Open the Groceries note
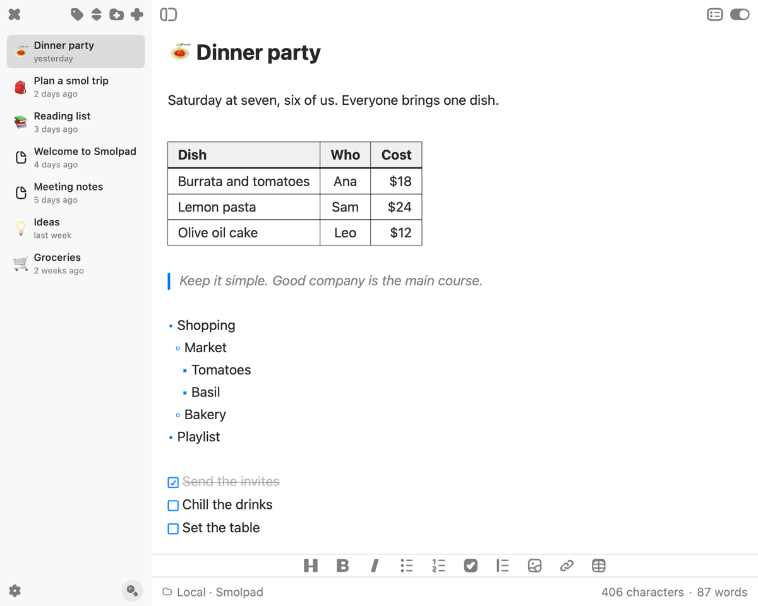This screenshot has height=606, width=758. [76, 263]
